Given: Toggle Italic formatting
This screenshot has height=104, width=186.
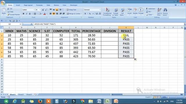Looking at the screenshot, I should coord(26,14).
